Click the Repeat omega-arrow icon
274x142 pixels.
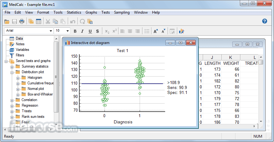82,21
